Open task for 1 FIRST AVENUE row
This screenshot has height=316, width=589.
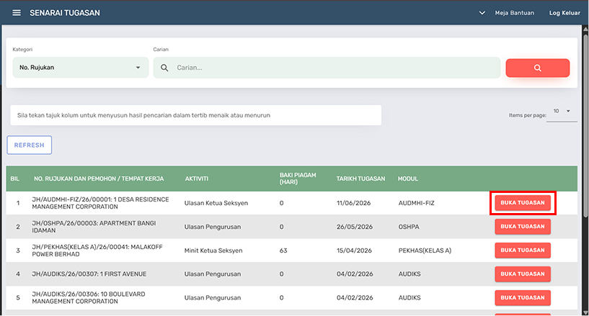523,274
